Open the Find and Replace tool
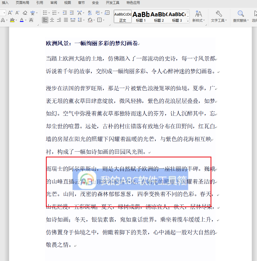 240,15
